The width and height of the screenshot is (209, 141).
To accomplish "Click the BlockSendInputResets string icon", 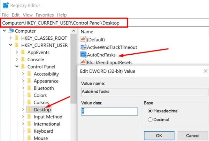I will [x=83, y=62].
